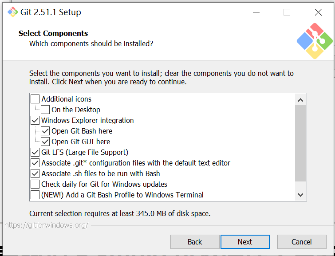Enable Check daily for Git updates
This screenshot has height=256, width=335.
click(x=35, y=184)
